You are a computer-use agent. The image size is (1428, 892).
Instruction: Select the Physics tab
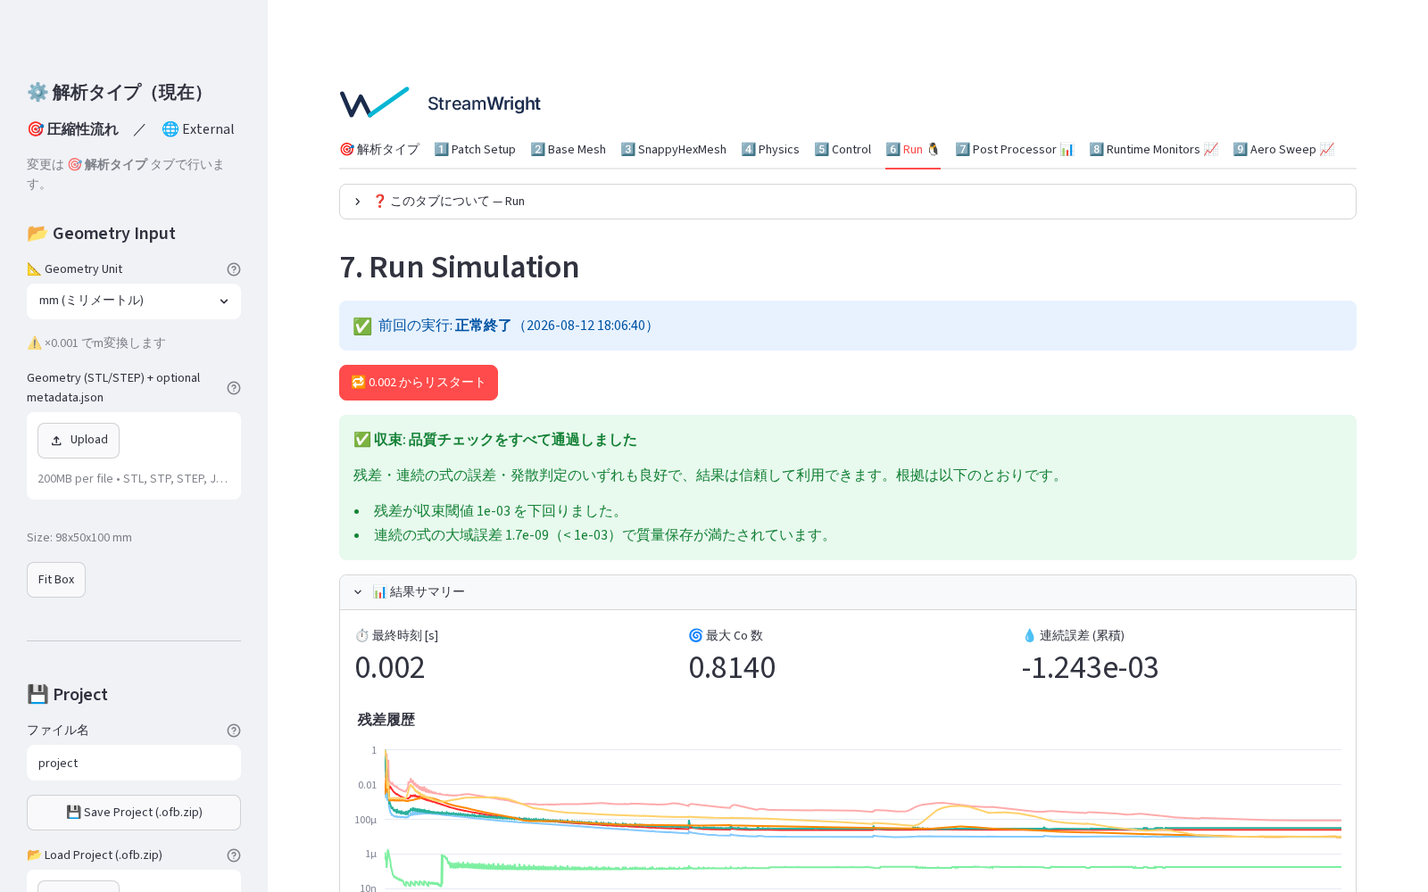point(770,150)
